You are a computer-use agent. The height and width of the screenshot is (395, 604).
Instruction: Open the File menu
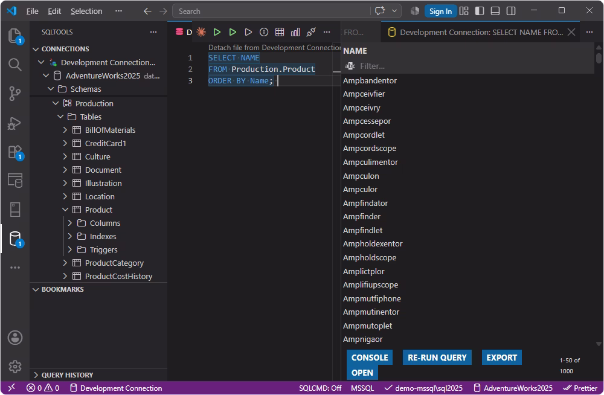[33, 11]
